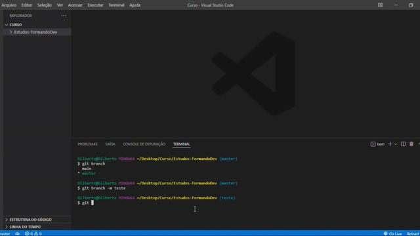Minimize the VS Code window

point(396,5)
